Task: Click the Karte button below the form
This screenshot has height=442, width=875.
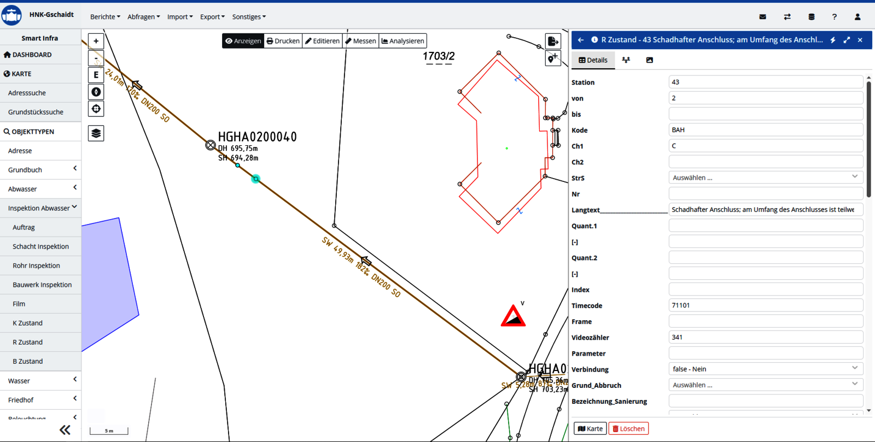Action: (x=590, y=429)
